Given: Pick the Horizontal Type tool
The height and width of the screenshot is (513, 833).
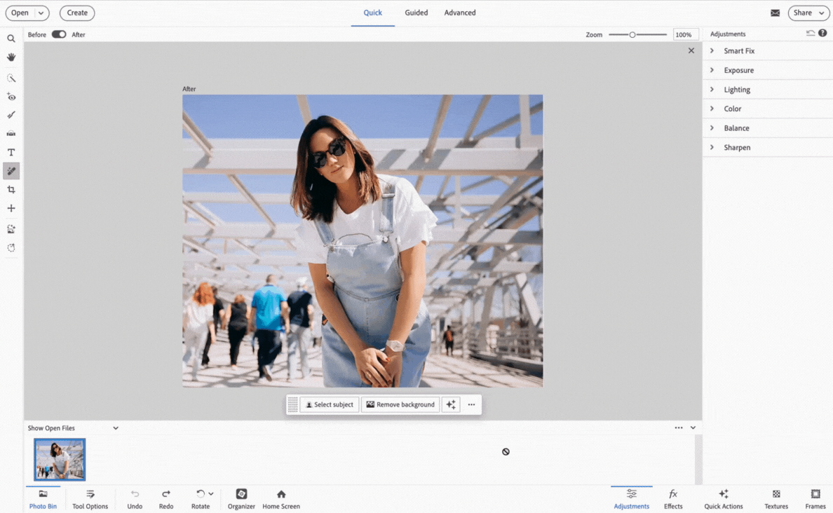Looking at the screenshot, I should pos(11,152).
